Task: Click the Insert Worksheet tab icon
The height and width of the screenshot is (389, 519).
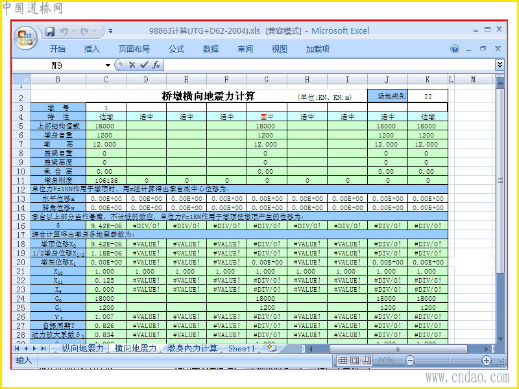Action: [x=272, y=348]
